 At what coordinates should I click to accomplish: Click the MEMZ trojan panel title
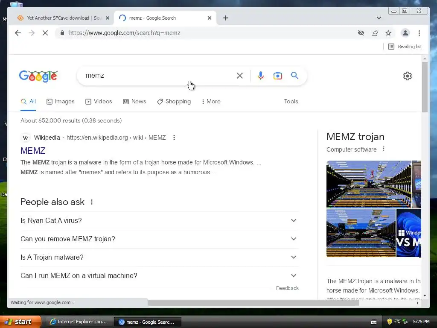(x=355, y=137)
